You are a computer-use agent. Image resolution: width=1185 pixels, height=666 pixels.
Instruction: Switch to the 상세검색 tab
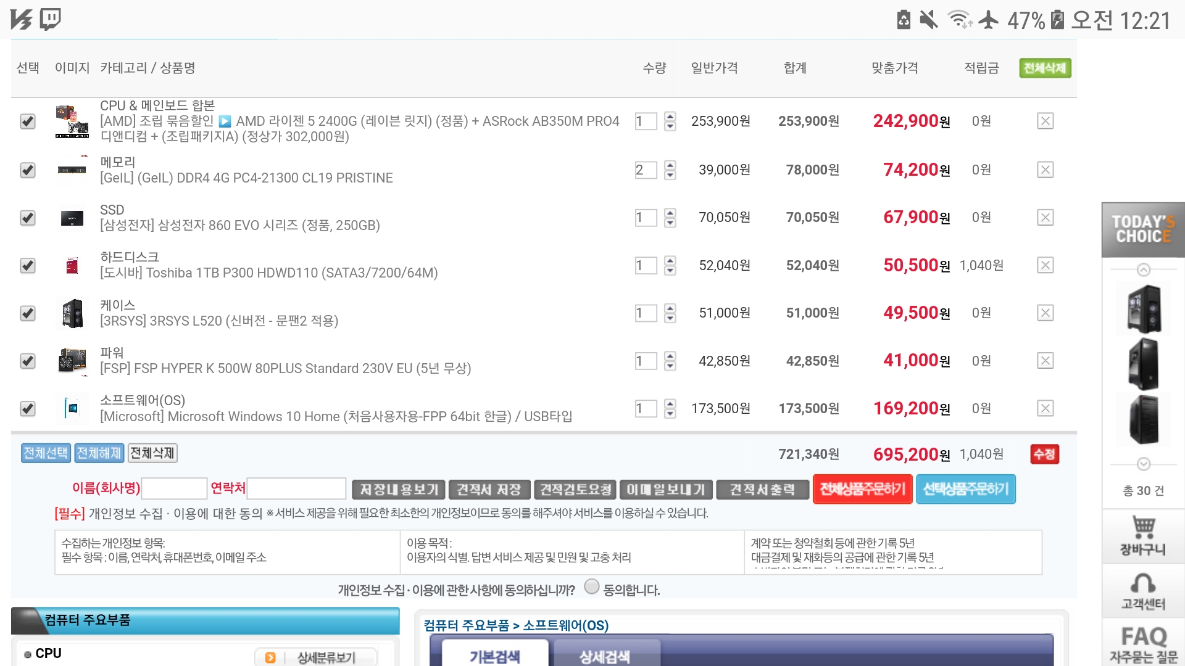605,656
